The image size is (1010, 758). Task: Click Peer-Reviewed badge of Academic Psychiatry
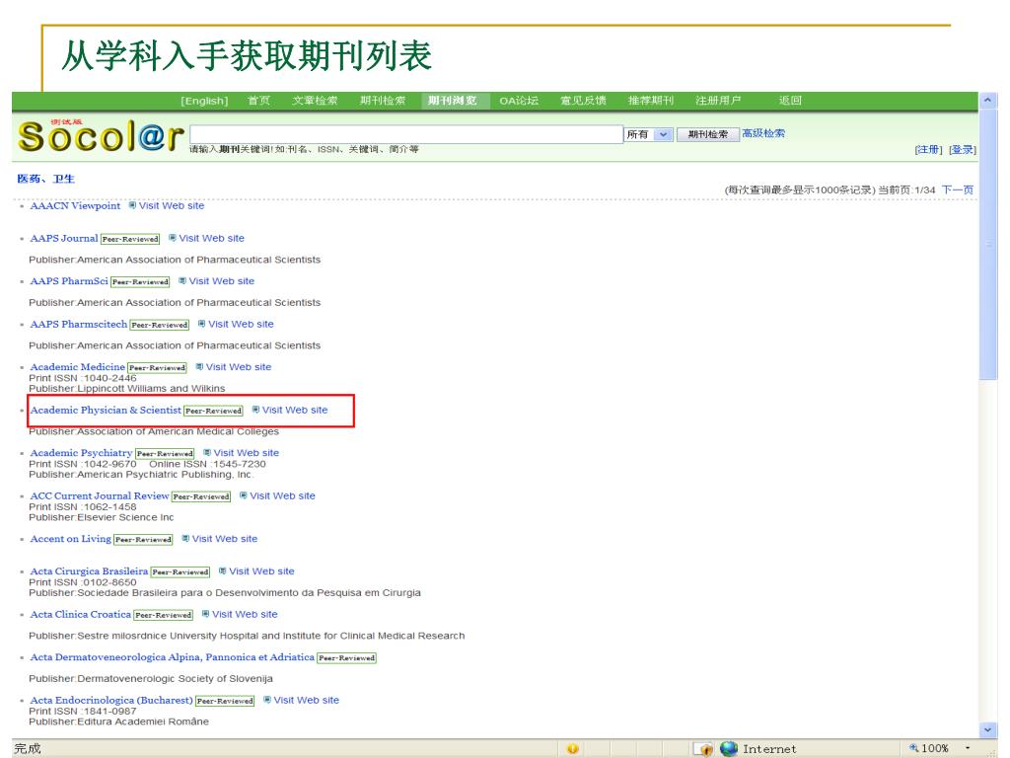point(165,454)
